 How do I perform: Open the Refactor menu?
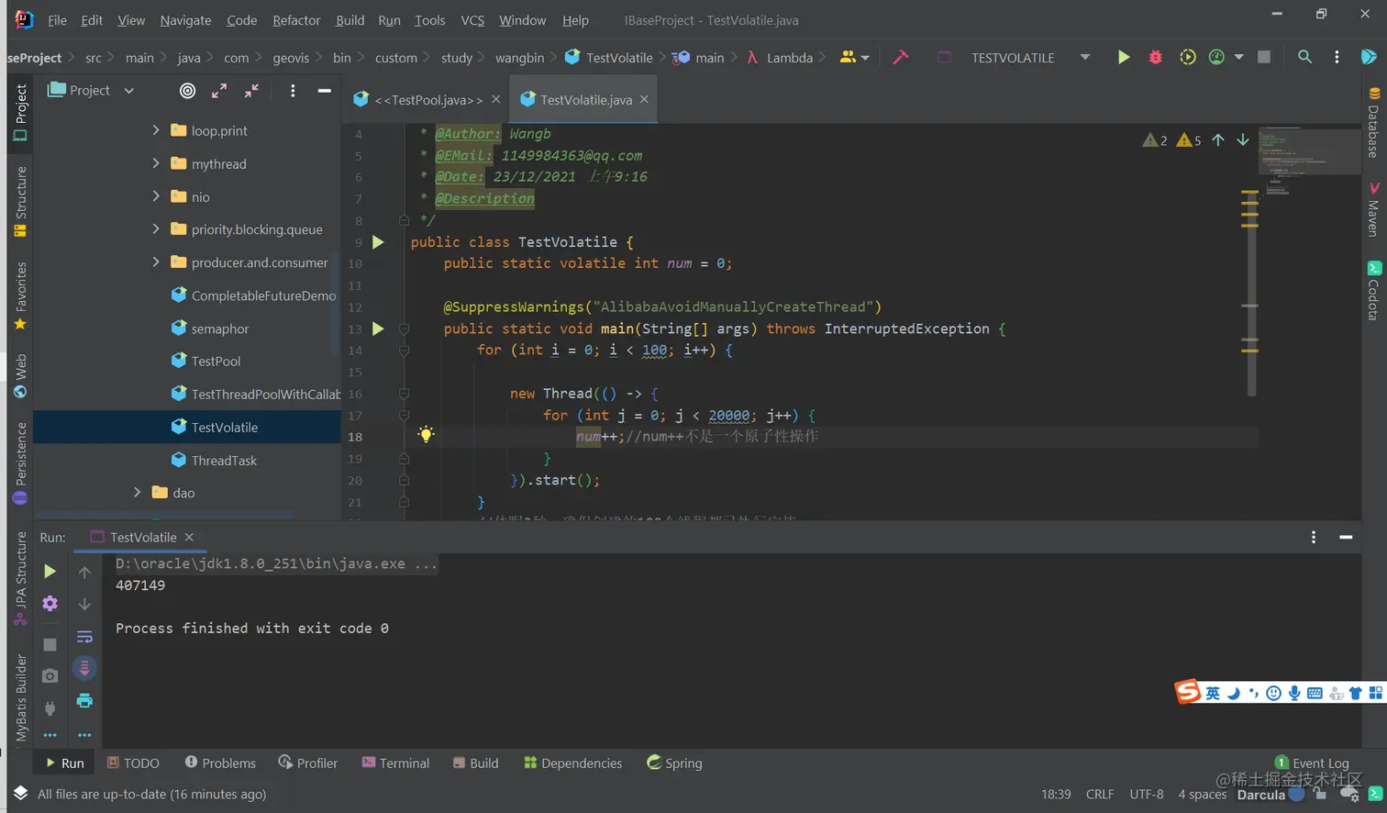click(x=296, y=19)
